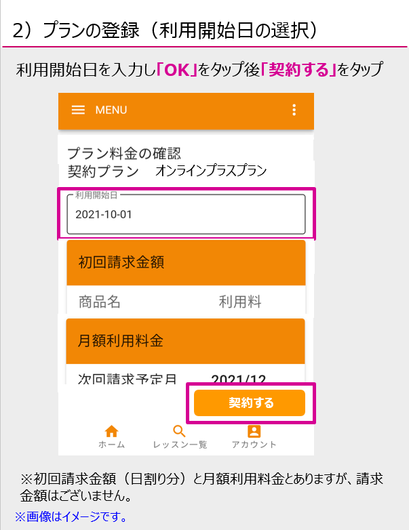Open lesson list via magnifier icon
This screenshot has height=530, width=409.
(179, 431)
